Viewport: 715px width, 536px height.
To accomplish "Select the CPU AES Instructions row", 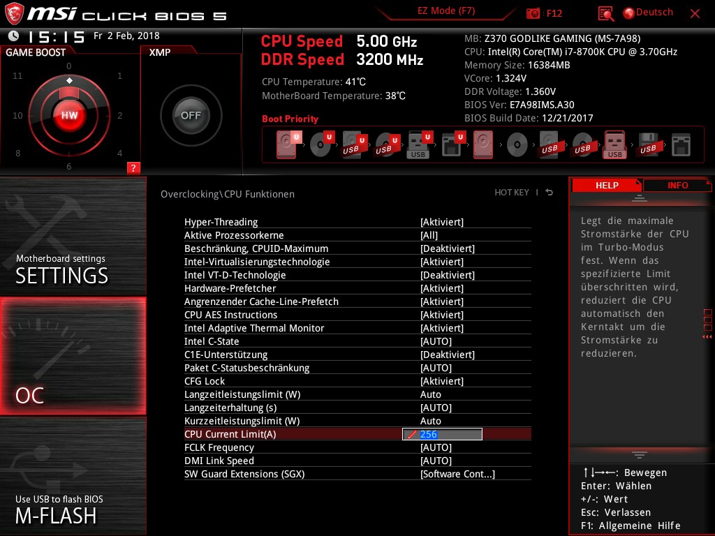I will [x=357, y=315].
